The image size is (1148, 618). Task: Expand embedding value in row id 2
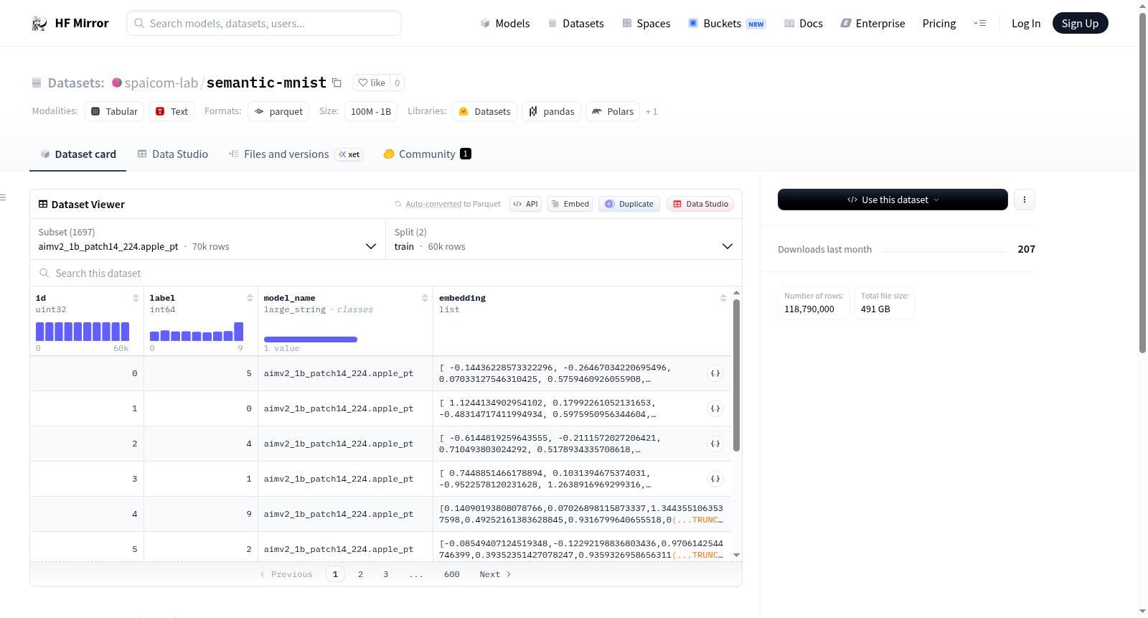(715, 444)
